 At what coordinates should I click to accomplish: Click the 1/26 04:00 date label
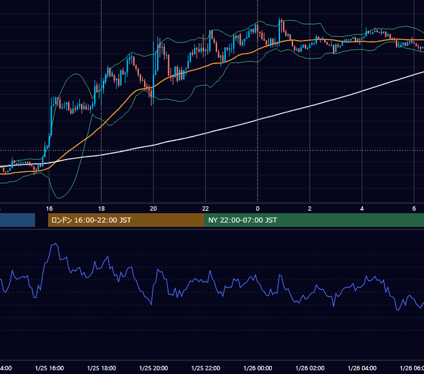(362, 368)
